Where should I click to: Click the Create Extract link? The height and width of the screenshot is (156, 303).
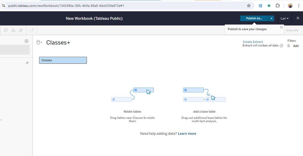(253, 42)
